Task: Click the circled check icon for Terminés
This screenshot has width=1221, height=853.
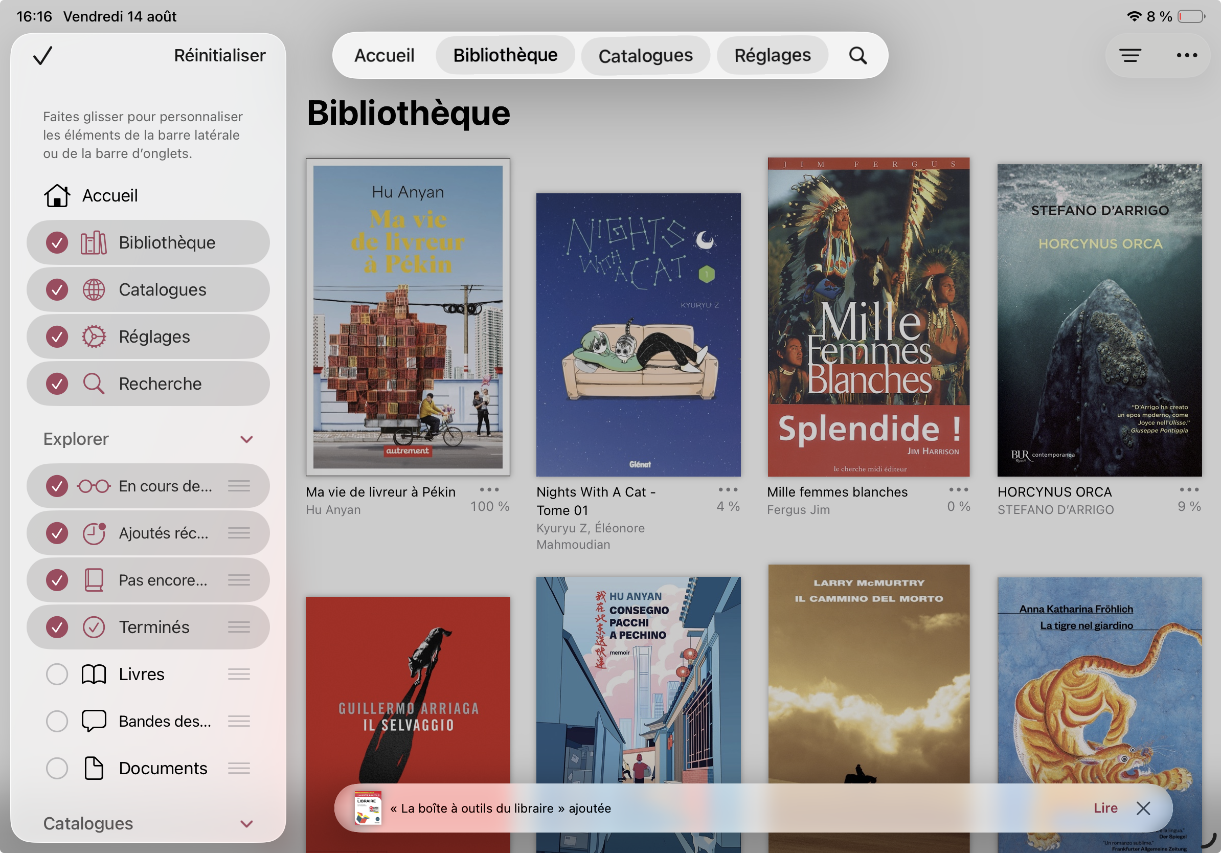Action: click(94, 627)
